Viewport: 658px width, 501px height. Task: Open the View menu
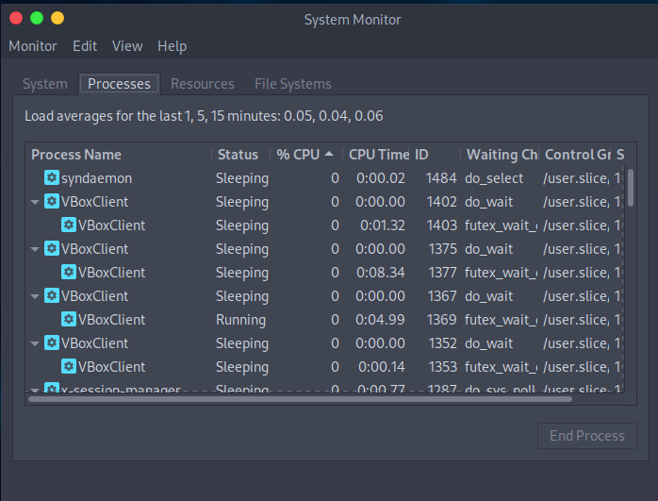[127, 46]
